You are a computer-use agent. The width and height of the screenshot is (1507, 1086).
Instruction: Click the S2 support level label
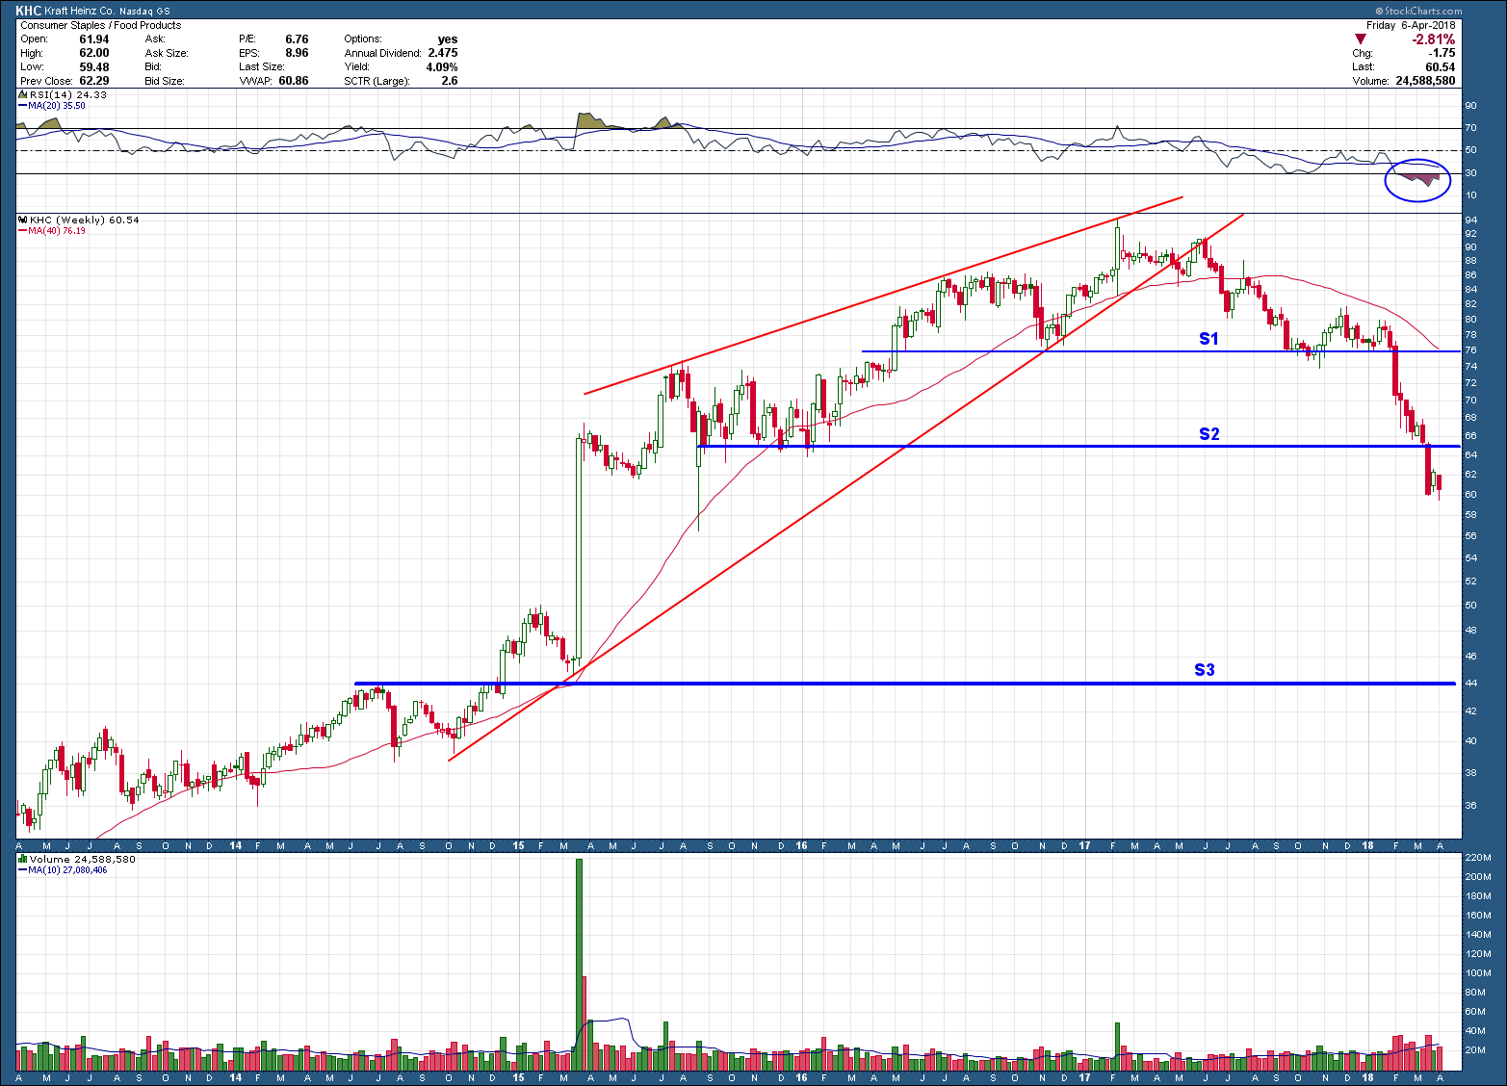click(1208, 434)
